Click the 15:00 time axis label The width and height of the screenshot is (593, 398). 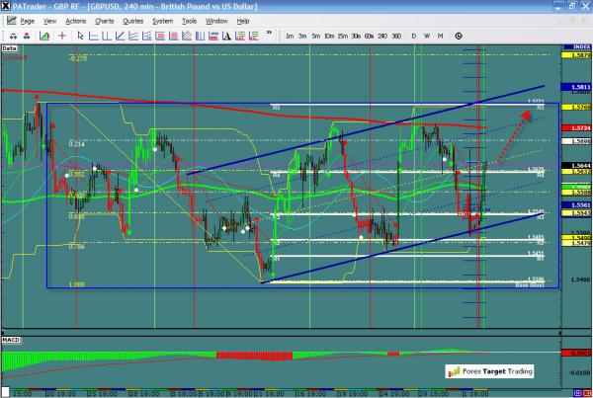[22, 394]
